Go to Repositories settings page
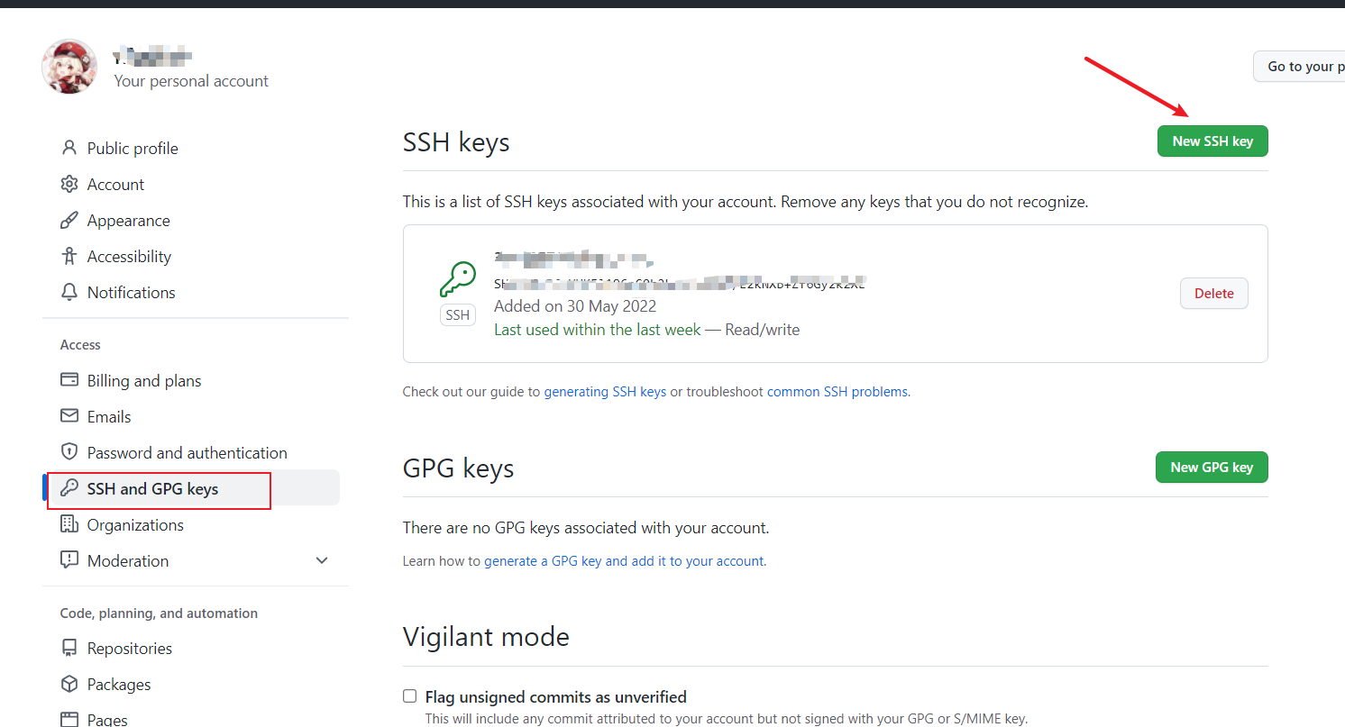Viewport: 1345px width, 727px height. pos(129,649)
